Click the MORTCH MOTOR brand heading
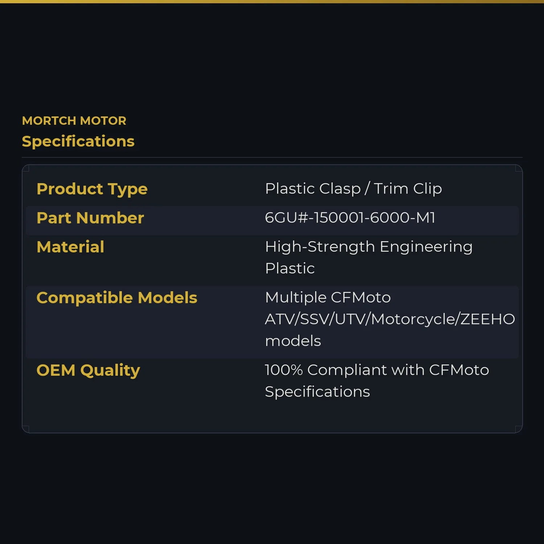This screenshot has width=544, height=544. 74,121
